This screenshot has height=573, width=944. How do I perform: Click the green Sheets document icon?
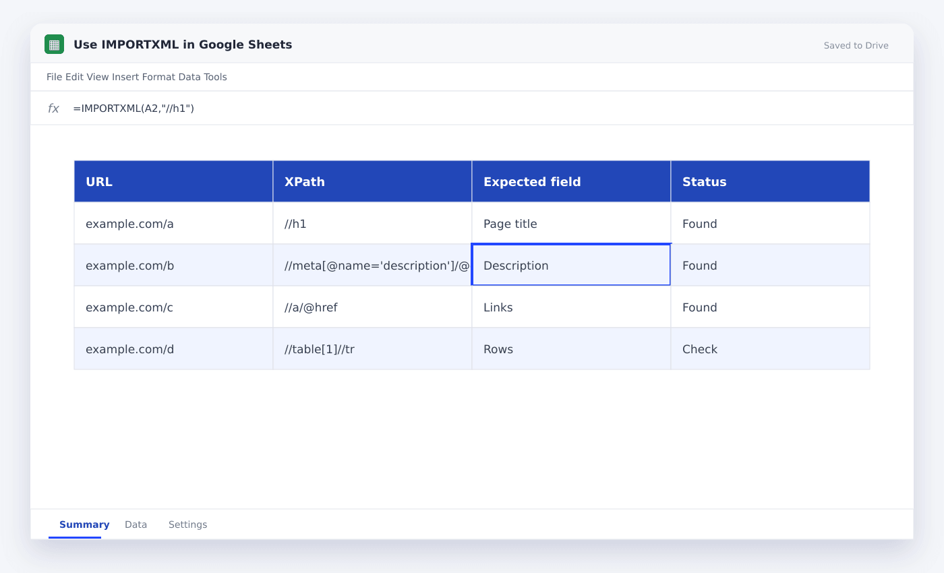(54, 44)
